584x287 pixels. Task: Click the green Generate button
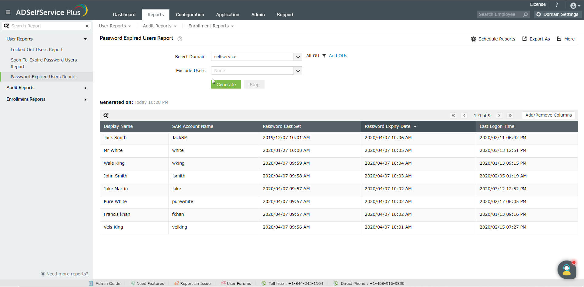(226, 85)
